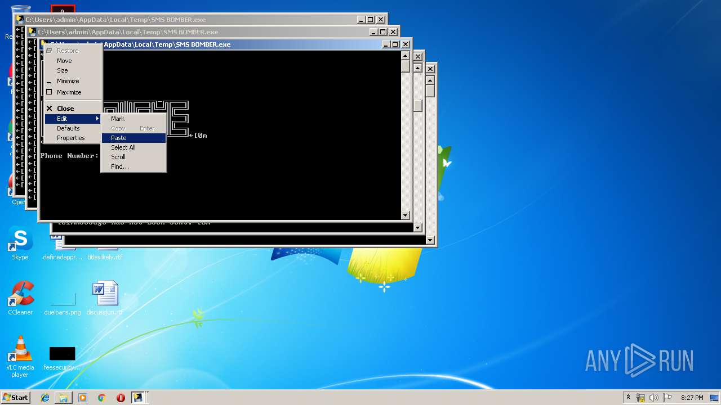Screen dimensions: 721x405
Task: Select Minimize in the system menu
Action: 73,81
